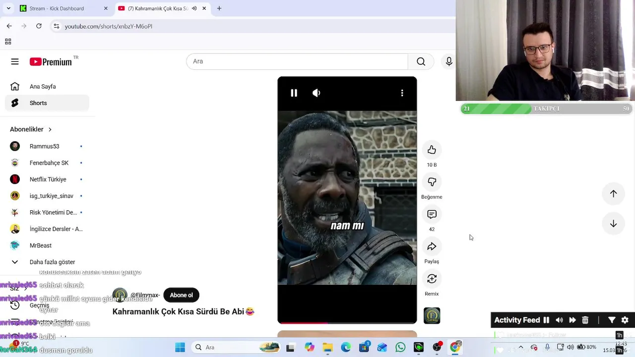Start voice search with the microphone
Image resolution: width=635 pixels, height=357 pixels.
tap(448, 61)
